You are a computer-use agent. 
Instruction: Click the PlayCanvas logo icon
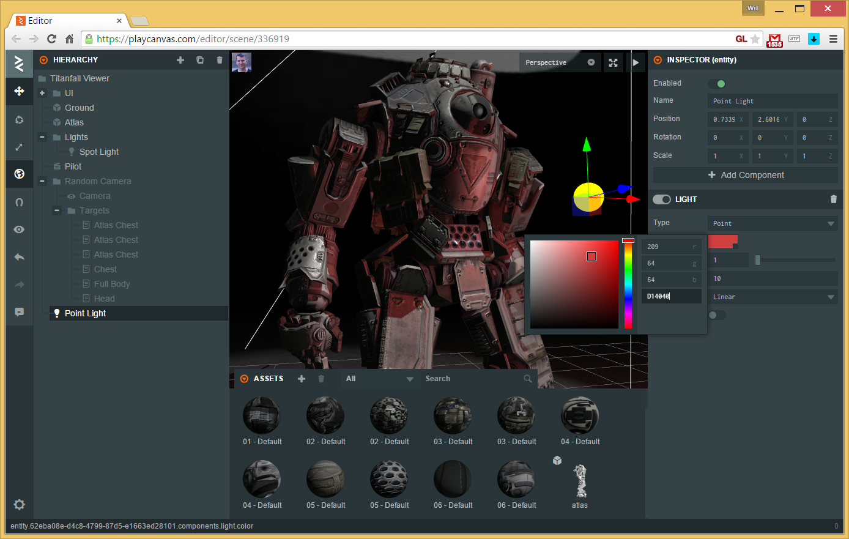[19, 63]
